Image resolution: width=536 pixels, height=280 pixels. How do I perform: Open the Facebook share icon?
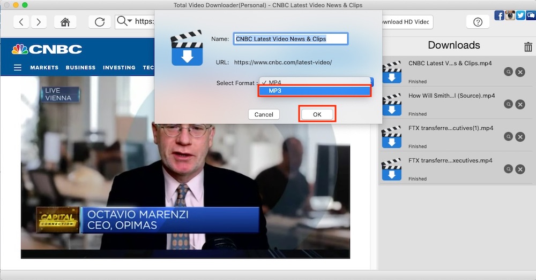(x=499, y=15)
